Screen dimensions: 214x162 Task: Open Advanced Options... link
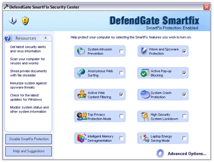click(x=187, y=154)
